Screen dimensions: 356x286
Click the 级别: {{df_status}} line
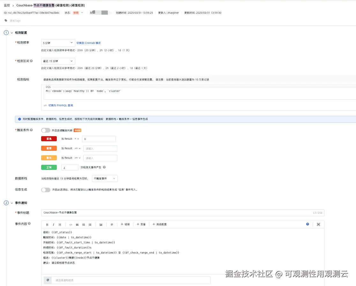point(57,232)
